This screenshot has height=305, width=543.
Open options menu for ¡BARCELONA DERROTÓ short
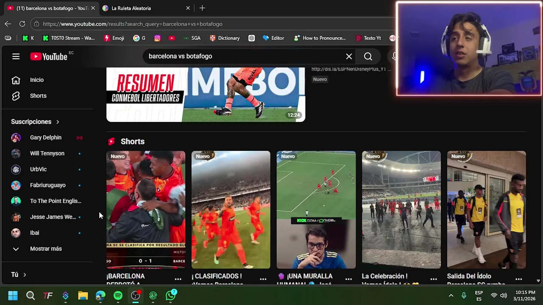pyautogui.click(x=178, y=279)
